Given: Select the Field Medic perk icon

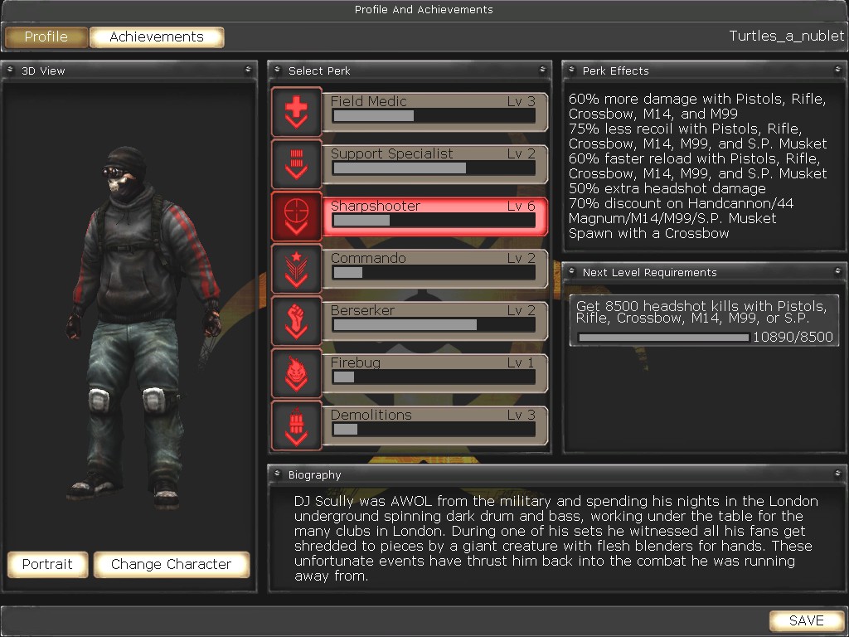Looking at the screenshot, I should [296, 112].
